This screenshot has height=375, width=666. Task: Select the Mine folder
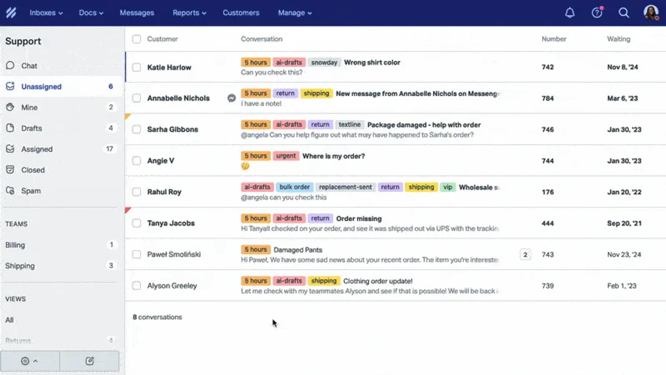[x=62, y=107]
